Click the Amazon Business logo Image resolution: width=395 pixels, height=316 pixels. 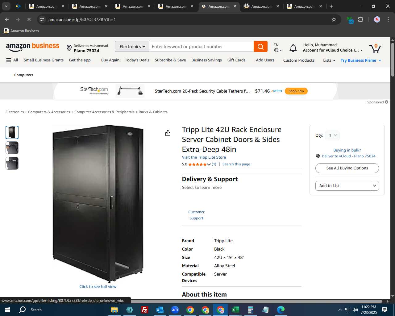point(33,47)
